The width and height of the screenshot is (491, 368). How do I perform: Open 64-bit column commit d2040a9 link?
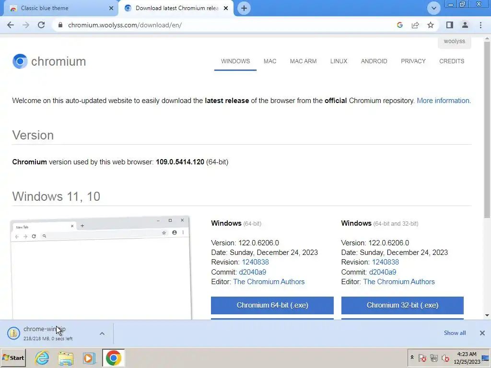[x=252, y=272]
